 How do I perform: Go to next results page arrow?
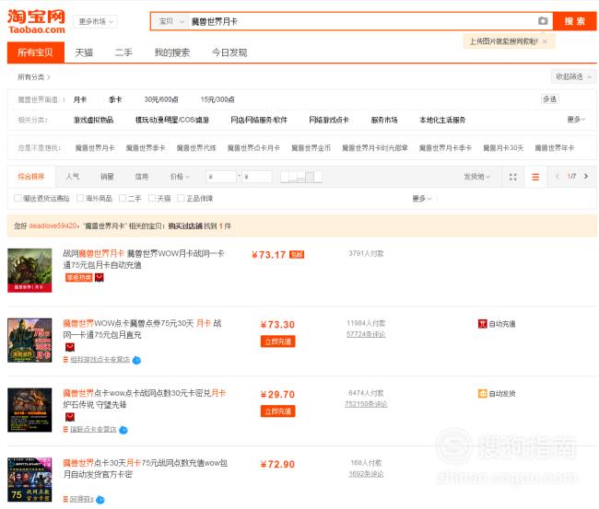coord(586,177)
